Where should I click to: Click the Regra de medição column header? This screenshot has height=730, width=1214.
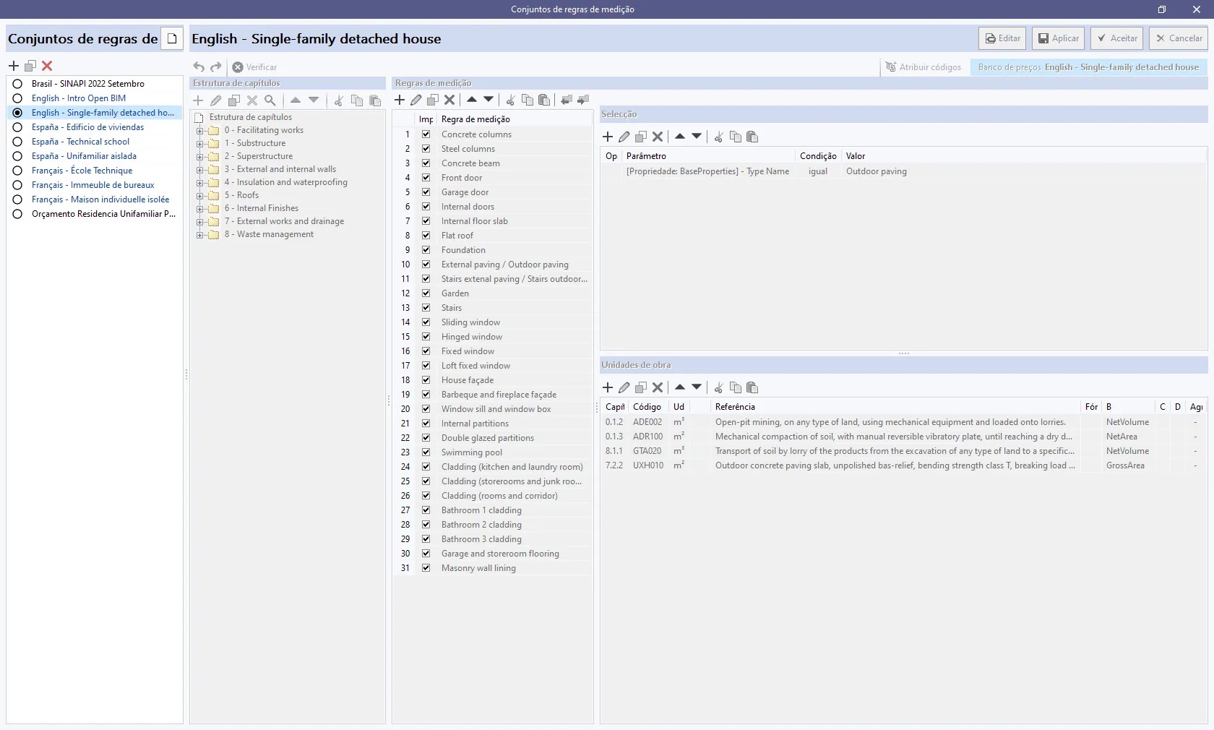click(515, 119)
